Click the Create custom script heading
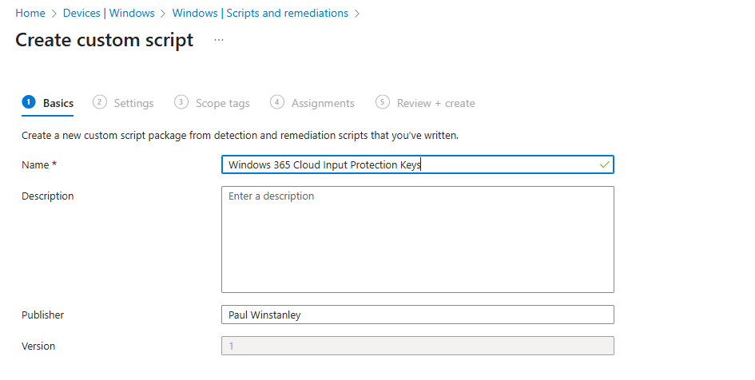This screenshot has width=755, height=380. click(104, 41)
